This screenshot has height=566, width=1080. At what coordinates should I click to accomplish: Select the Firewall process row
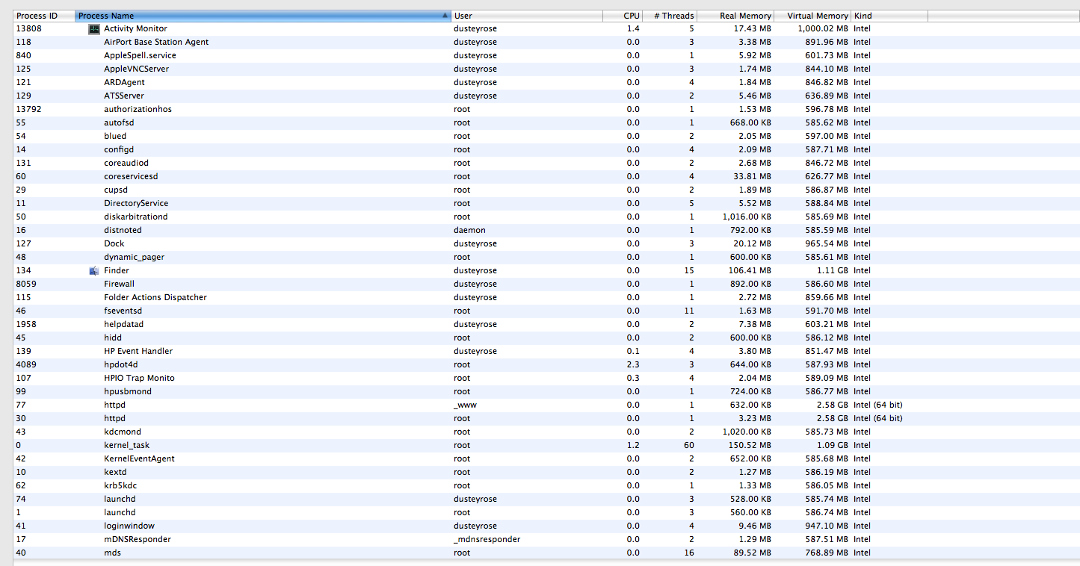point(546,284)
